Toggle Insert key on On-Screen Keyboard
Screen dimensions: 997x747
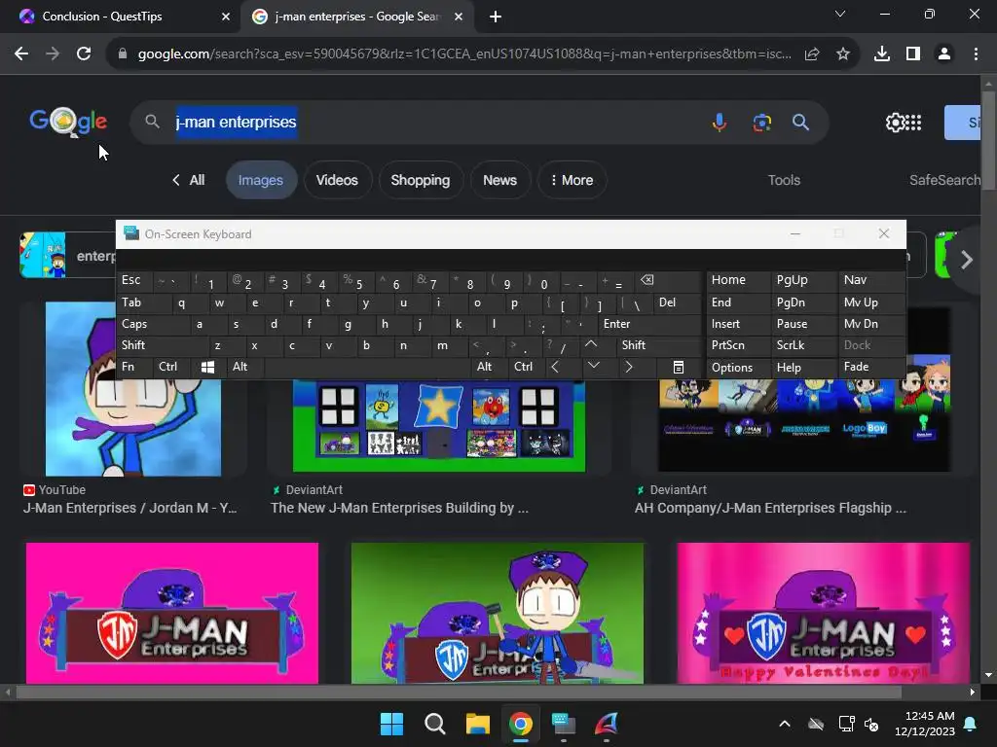point(738,324)
